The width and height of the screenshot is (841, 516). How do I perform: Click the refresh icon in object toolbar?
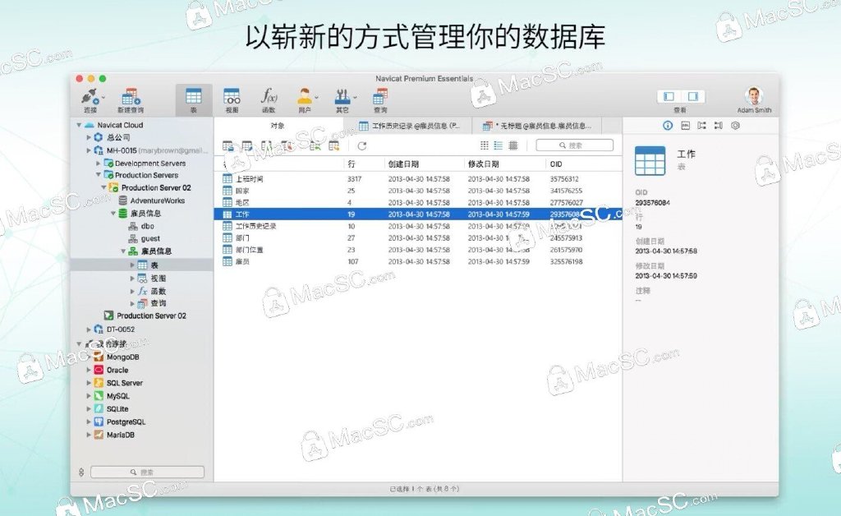tap(362, 146)
